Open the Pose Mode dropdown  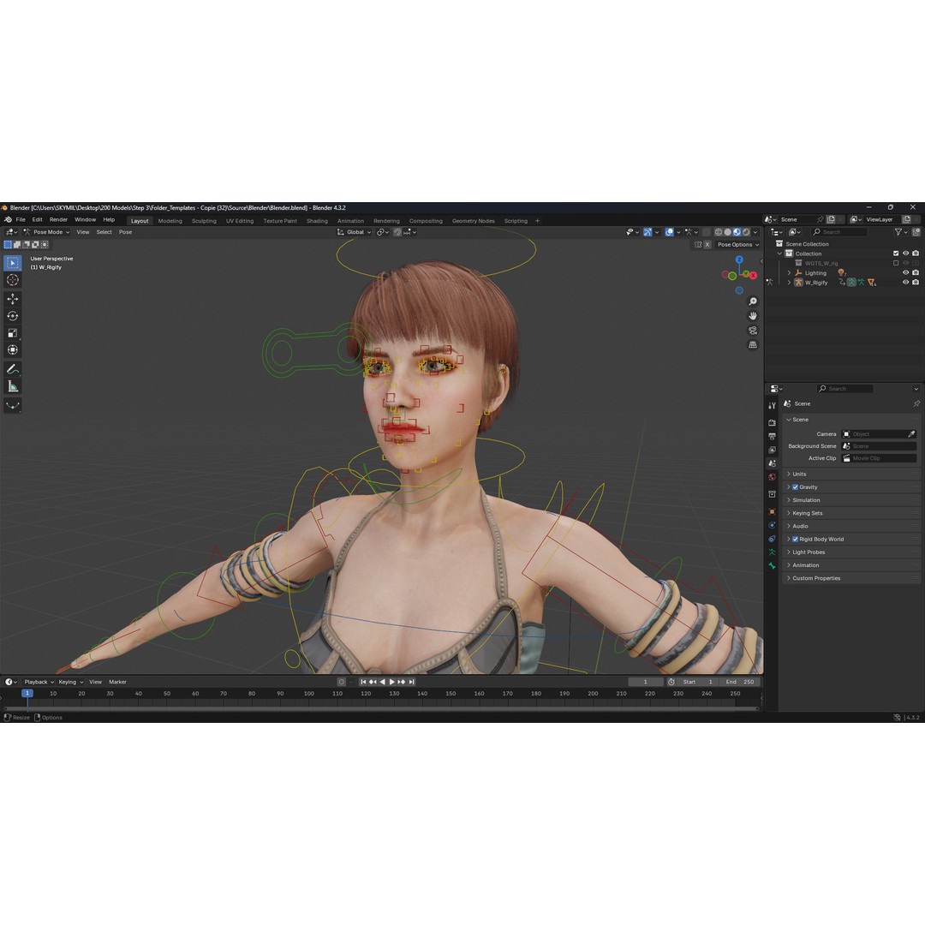(46, 232)
